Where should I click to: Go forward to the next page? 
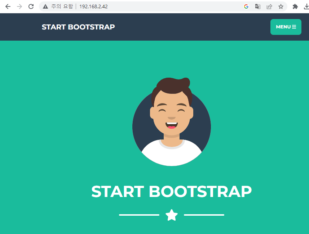click(19, 6)
